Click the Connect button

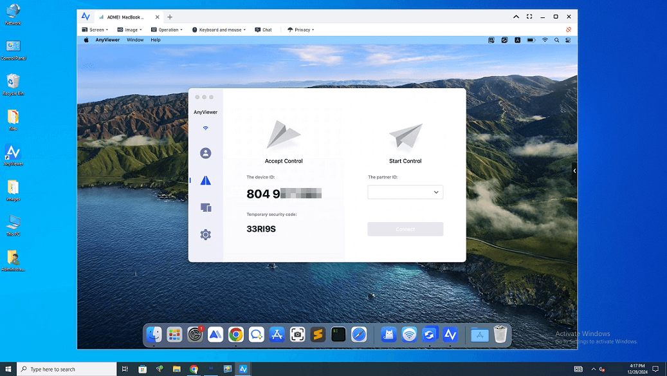tap(405, 229)
